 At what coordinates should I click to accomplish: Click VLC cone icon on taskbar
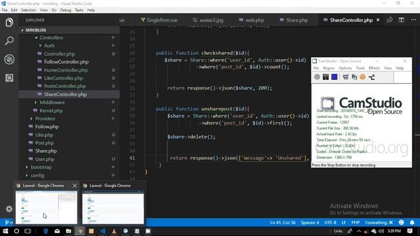[114, 231]
